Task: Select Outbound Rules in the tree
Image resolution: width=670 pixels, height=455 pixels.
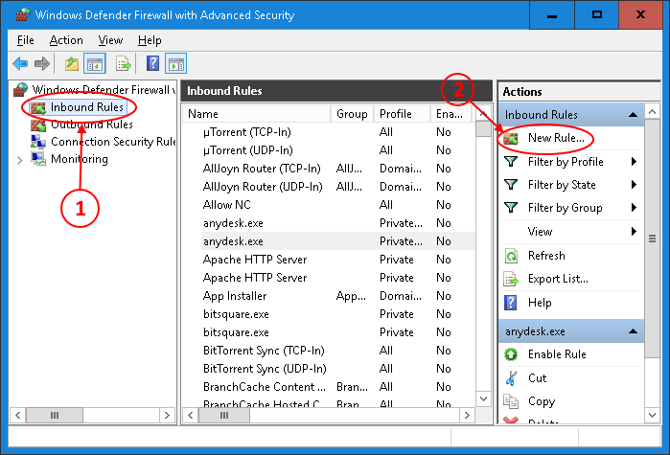Action: tap(91, 125)
